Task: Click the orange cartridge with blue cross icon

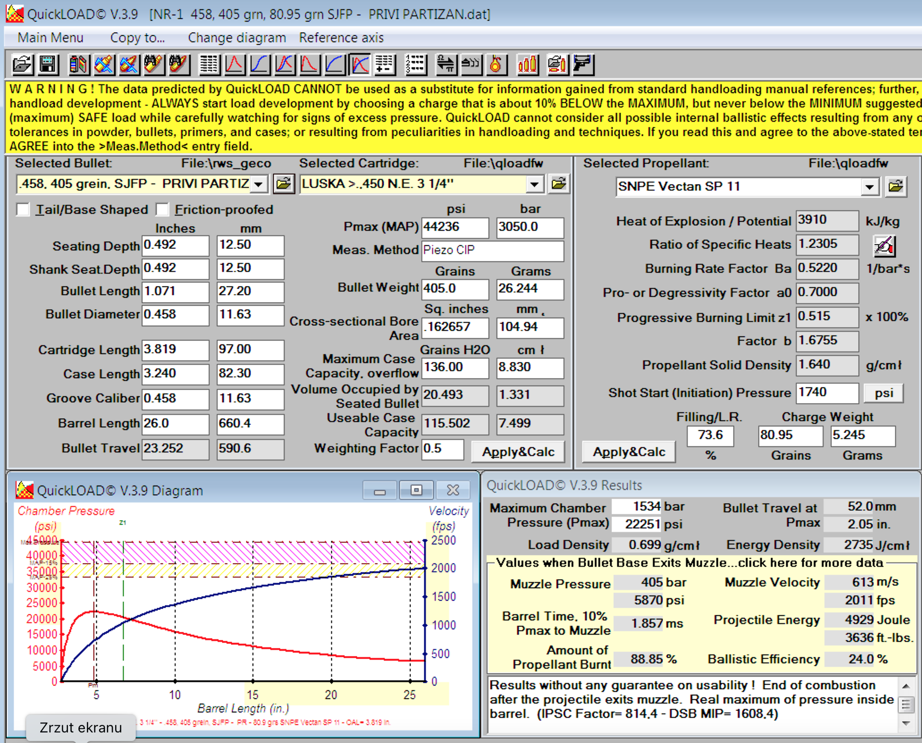Action: pyautogui.click(x=129, y=64)
